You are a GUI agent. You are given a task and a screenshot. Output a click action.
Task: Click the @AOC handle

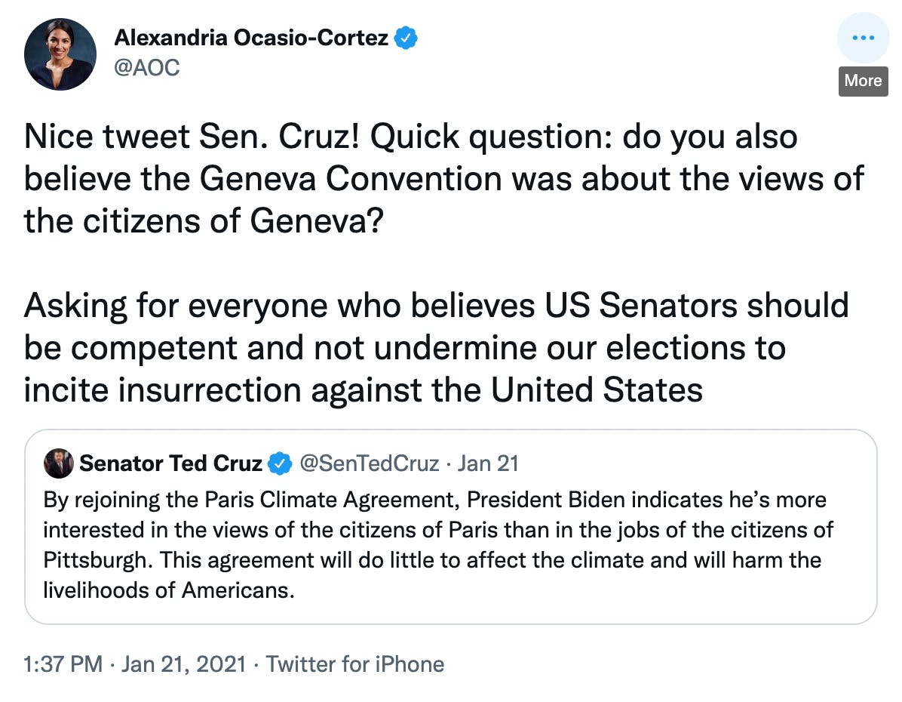(147, 68)
